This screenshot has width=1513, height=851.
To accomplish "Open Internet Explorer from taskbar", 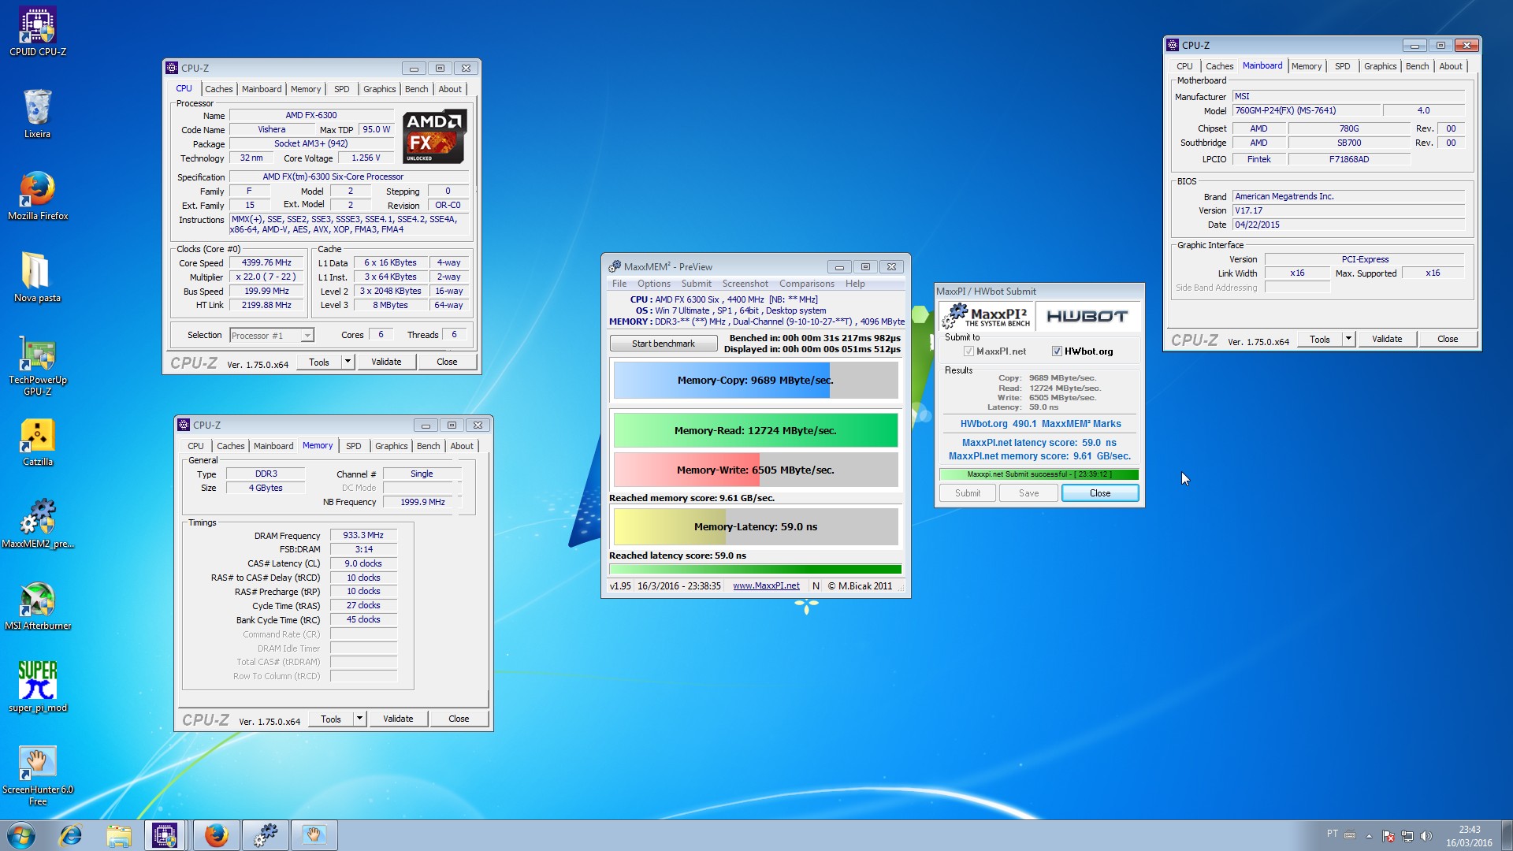I will (71, 835).
